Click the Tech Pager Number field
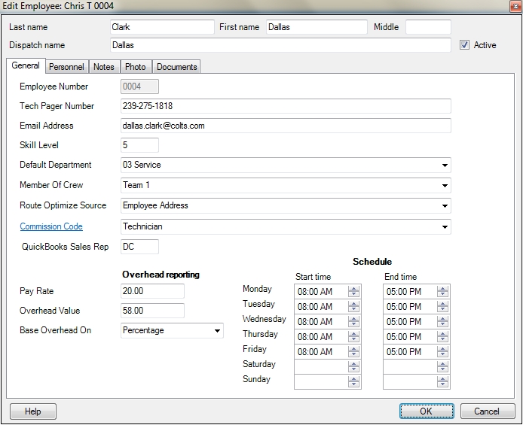The image size is (523, 425). [286, 106]
